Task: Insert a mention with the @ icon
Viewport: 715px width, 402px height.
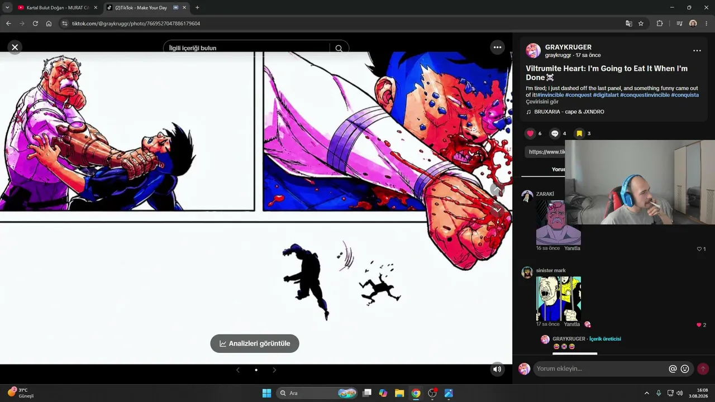Action: pos(673,368)
